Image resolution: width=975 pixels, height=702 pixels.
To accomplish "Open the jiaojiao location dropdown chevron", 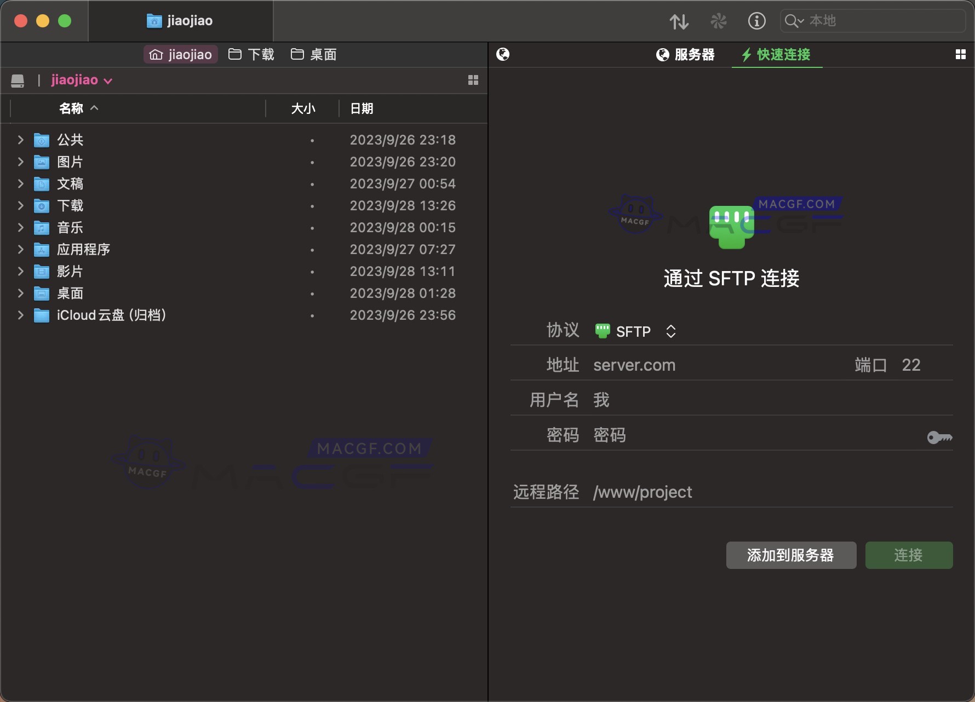I will [108, 80].
